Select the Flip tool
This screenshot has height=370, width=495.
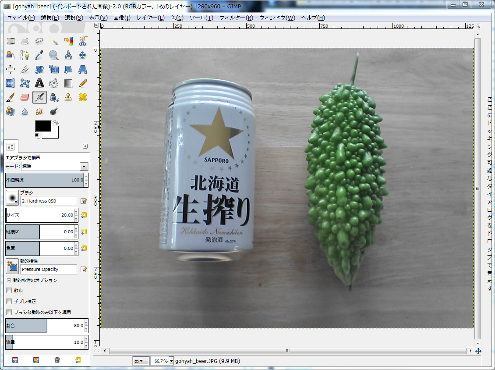pyautogui.click(x=11, y=83)
